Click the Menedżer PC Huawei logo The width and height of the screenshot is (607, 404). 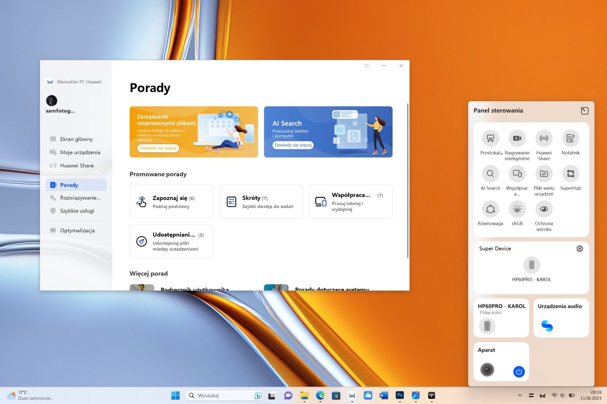50,82
